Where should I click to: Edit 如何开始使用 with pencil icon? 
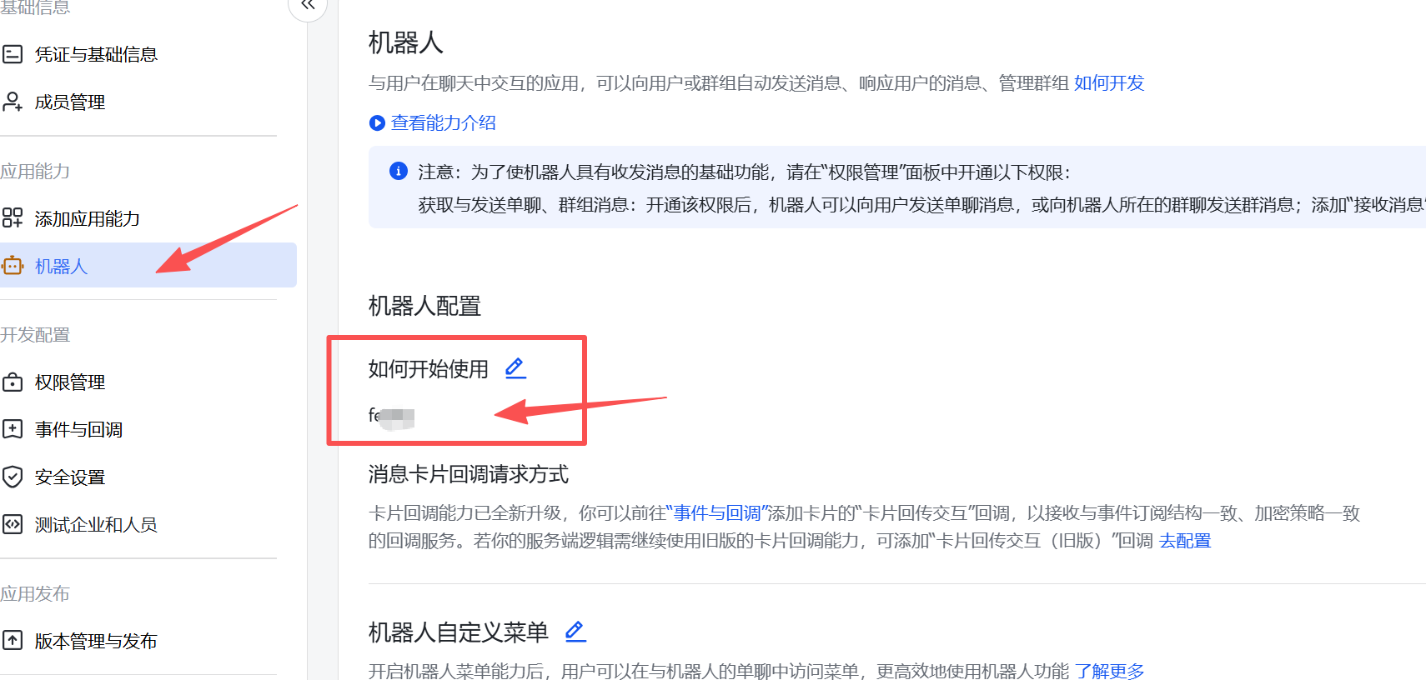click(515, 368)
